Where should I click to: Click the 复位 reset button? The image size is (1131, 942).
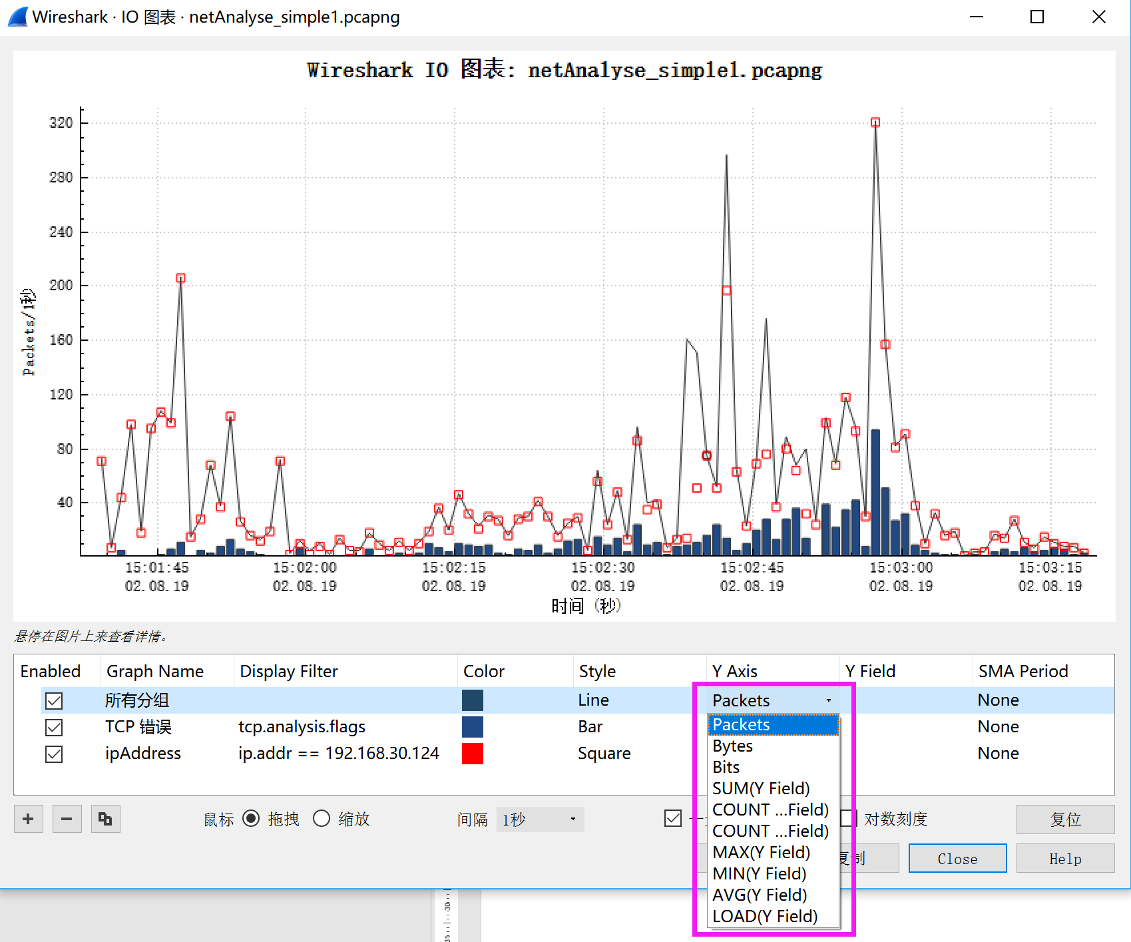click(1065, 819)
